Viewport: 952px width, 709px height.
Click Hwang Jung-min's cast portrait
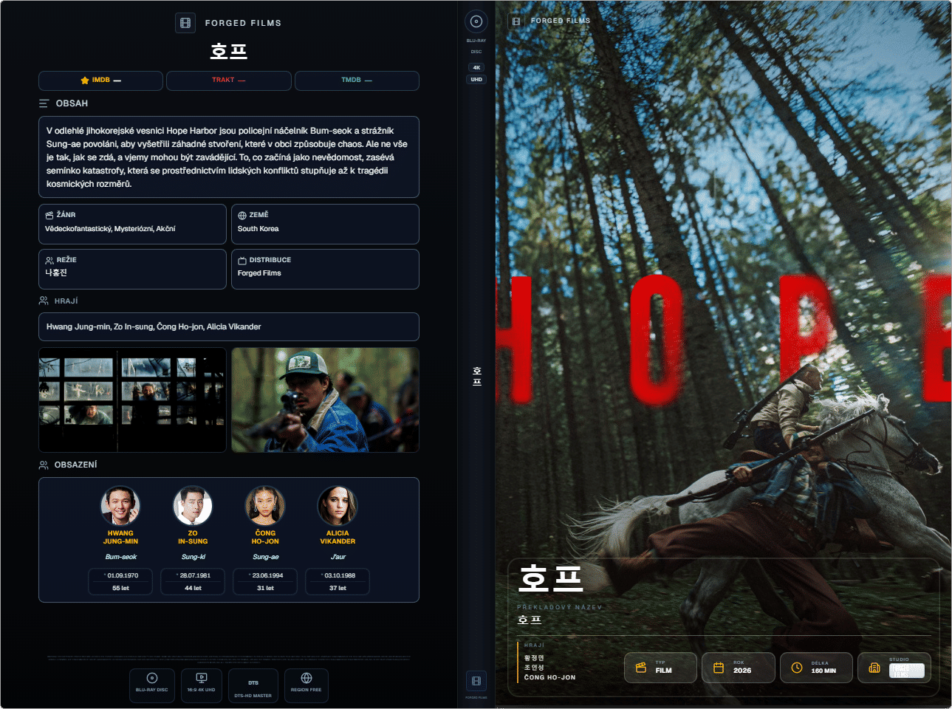click(120, 506)
